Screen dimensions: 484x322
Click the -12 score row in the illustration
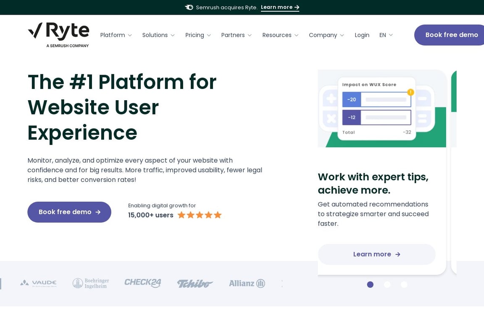click(x=376, y=117)
